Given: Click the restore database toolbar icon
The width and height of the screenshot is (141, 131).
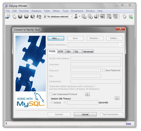Looking at the screenshot, I should click(x=90, y=16).
